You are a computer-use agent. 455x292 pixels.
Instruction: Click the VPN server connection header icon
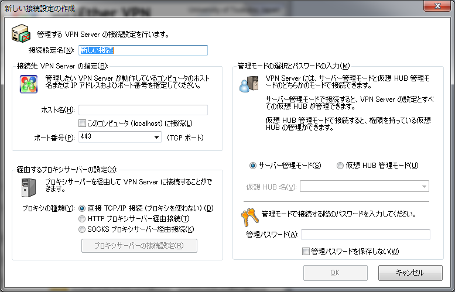[21, 33]
